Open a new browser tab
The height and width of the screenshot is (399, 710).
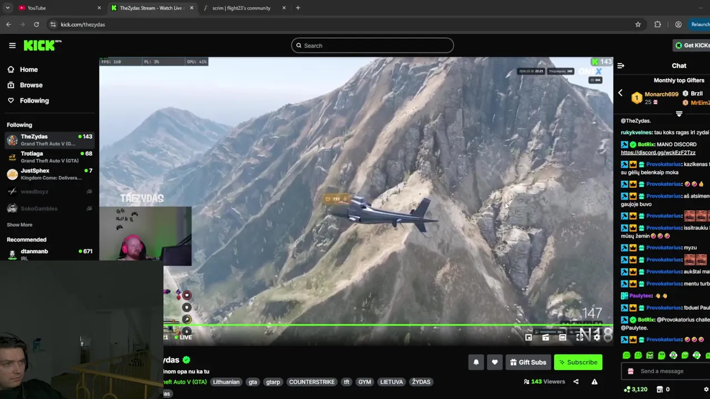pos(298,8)
